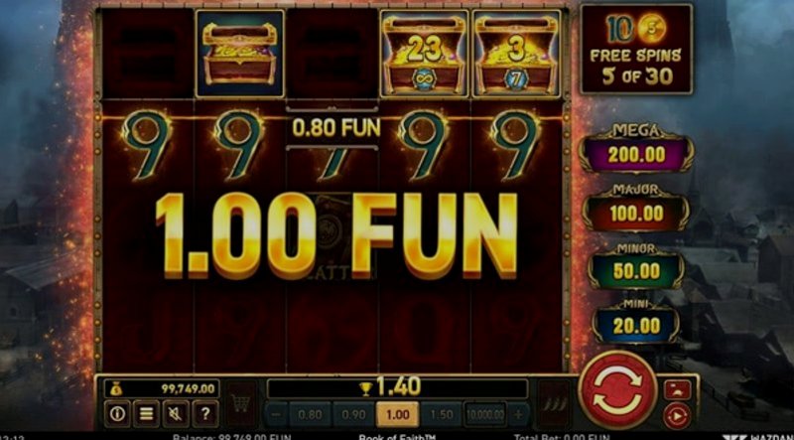Viewport: 794px width, 440px height.
Task: Select the 1.00 bet value
Action: 398,414
